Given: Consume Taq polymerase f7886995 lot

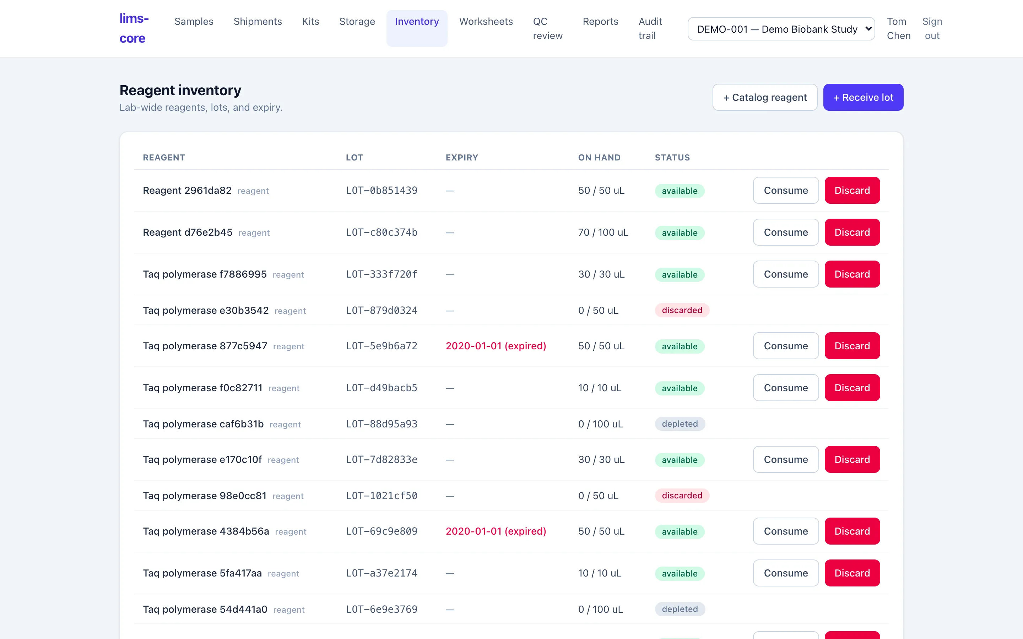Looking at the screenshot, I should coord(785,274).
